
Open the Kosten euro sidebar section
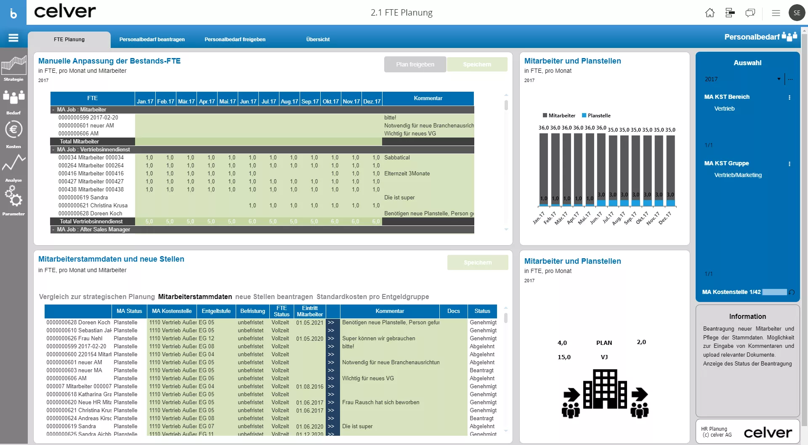[13, 134]
